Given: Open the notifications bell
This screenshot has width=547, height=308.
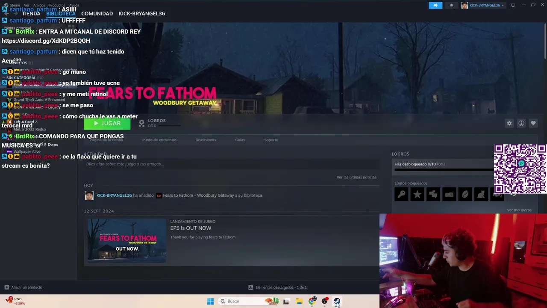Looking at the screenshot, I should coord(451,5).
